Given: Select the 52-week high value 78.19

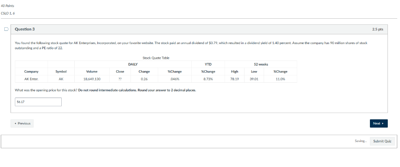Looking at the screenshot, I should pos(234,79).
